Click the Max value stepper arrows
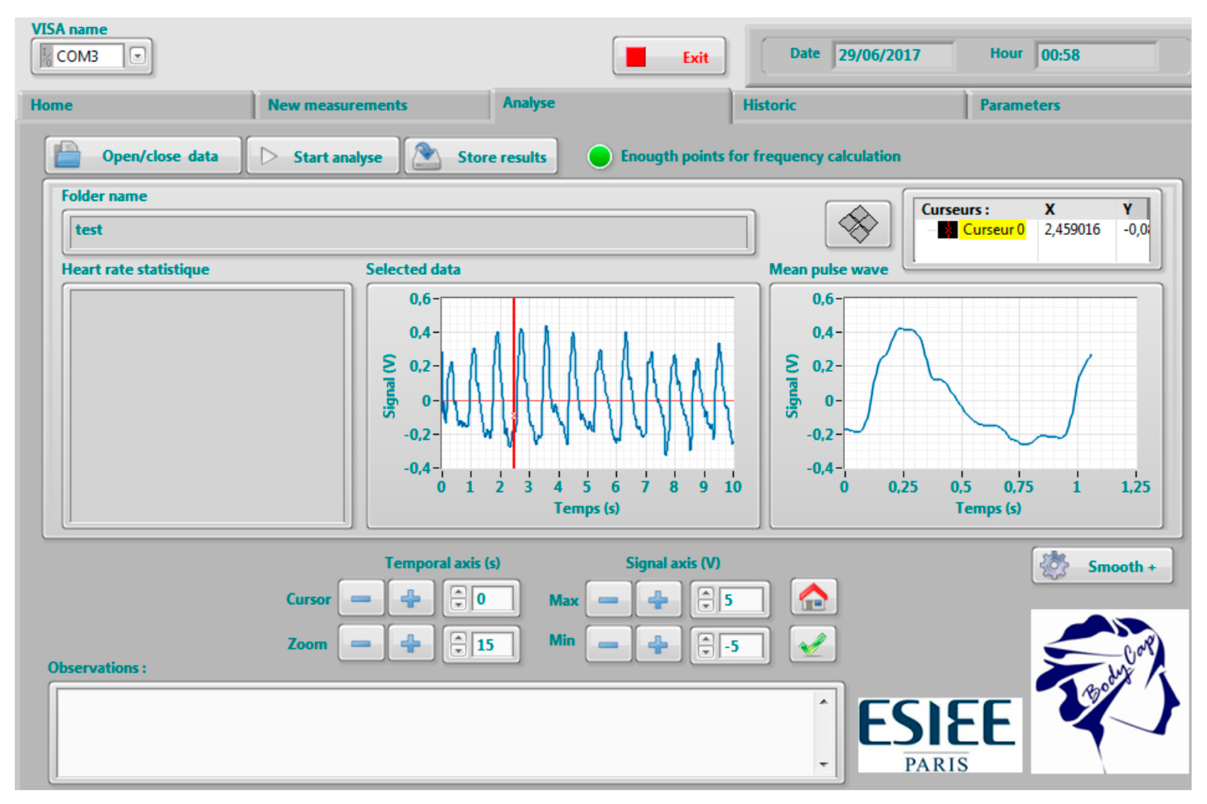This screenshot has width=1207, height=804. [706, 599]
